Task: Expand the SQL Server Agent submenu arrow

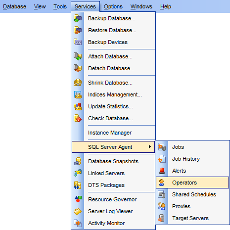Action: coord(149,147)
